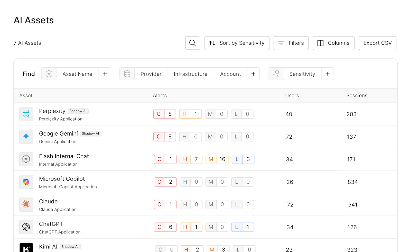Click Claude sessions value 541
Screen dimensions: 411x252
[x=353, y=205]
